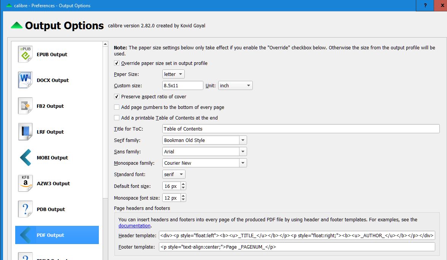Click the Footer template input field

coord(297,247)
